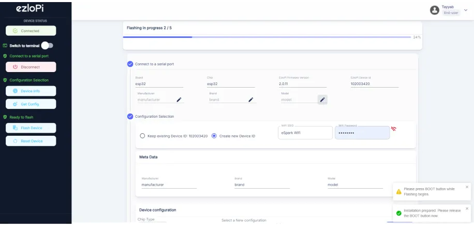The width and height of the screenshot is (474, 226).
Task: Click the Device configuration heading
Action: coord(157,210)
